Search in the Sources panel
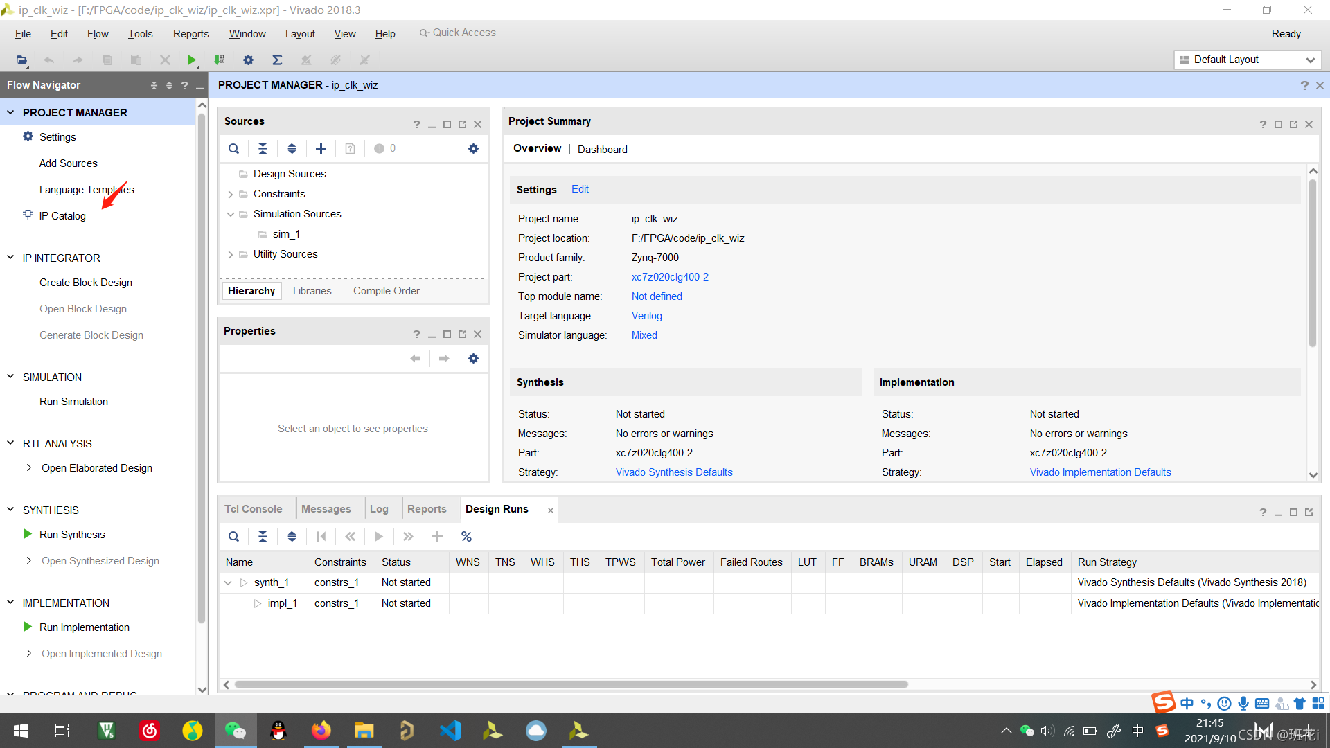The width and height of the screenshot is (1330, 748). point(234,148)
